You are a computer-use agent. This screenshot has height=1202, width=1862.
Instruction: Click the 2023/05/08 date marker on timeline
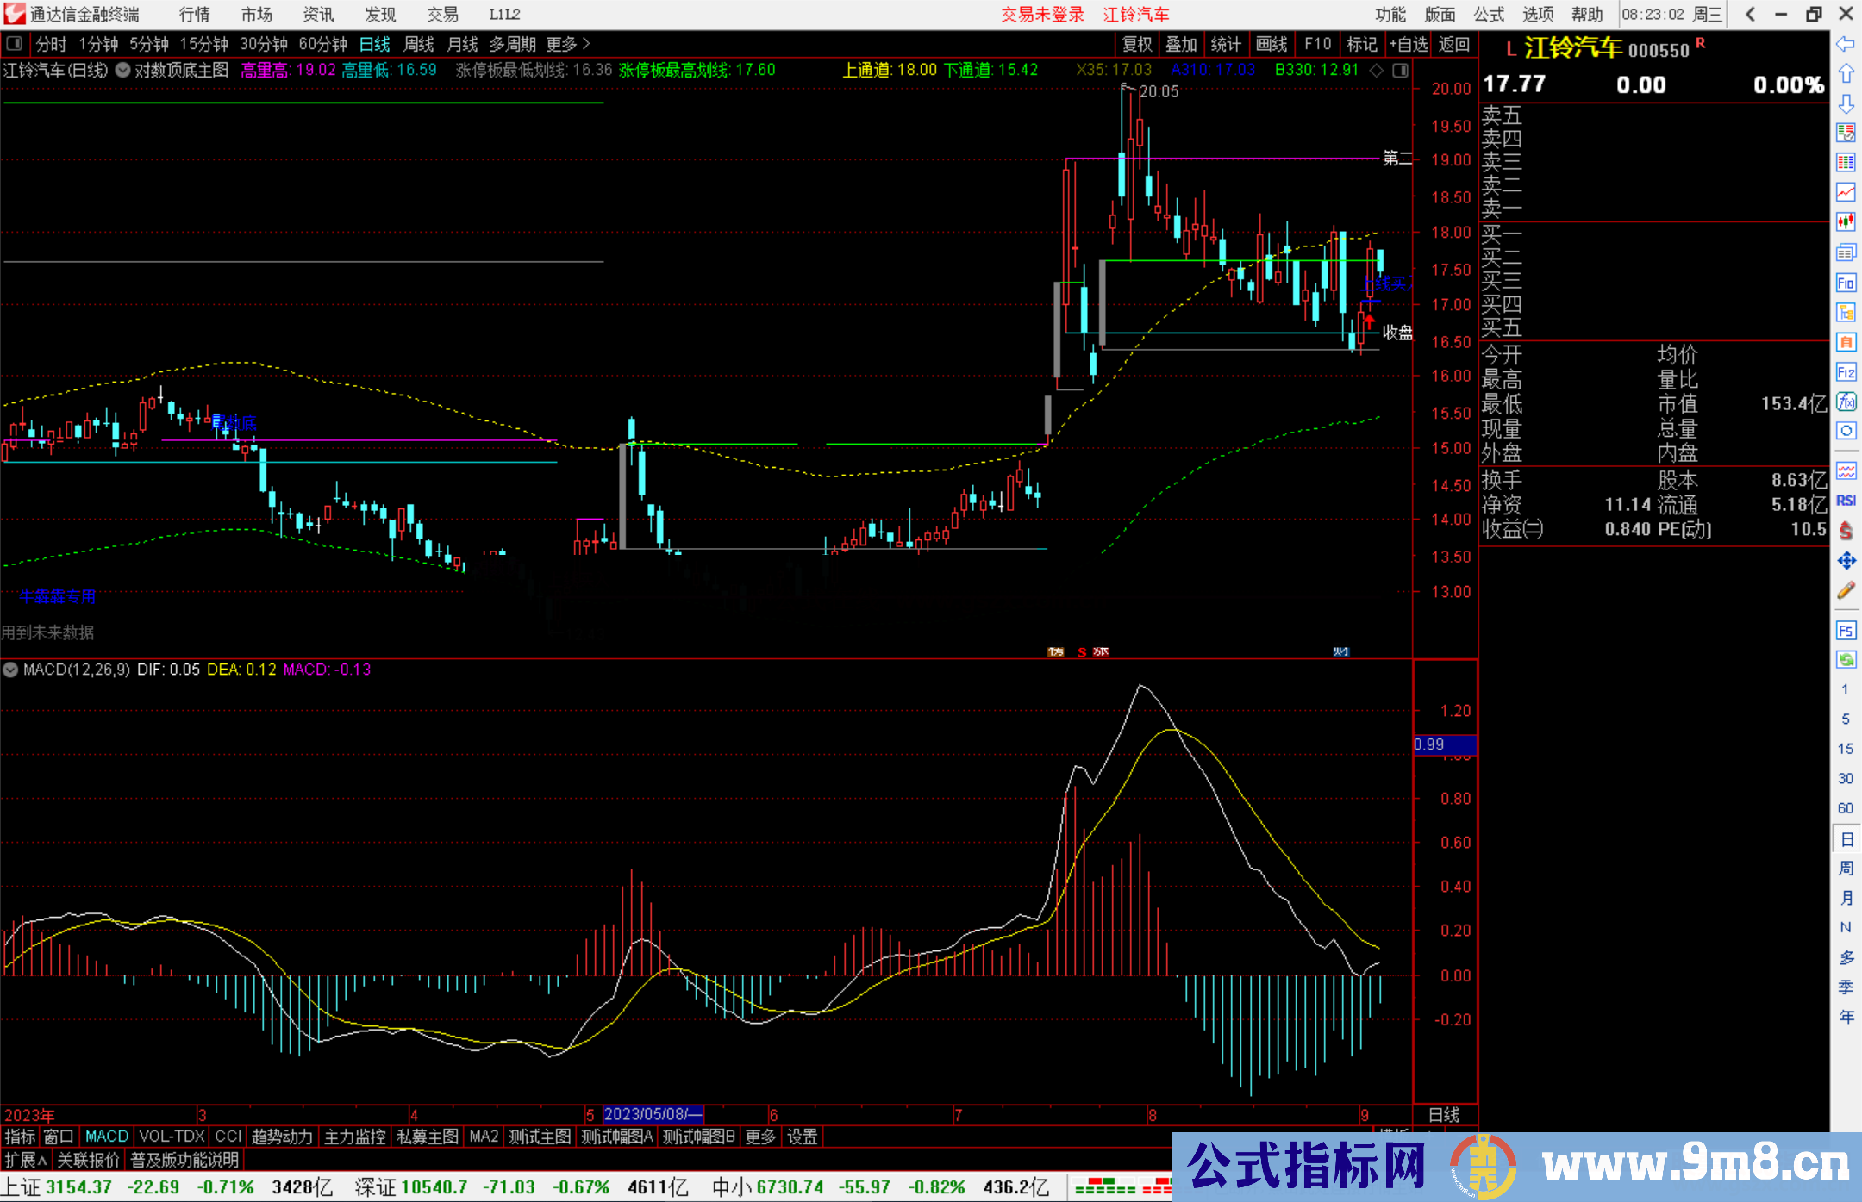click(653, 1114)
